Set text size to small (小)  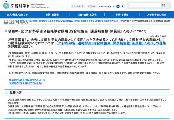click(x=114, y=7)
